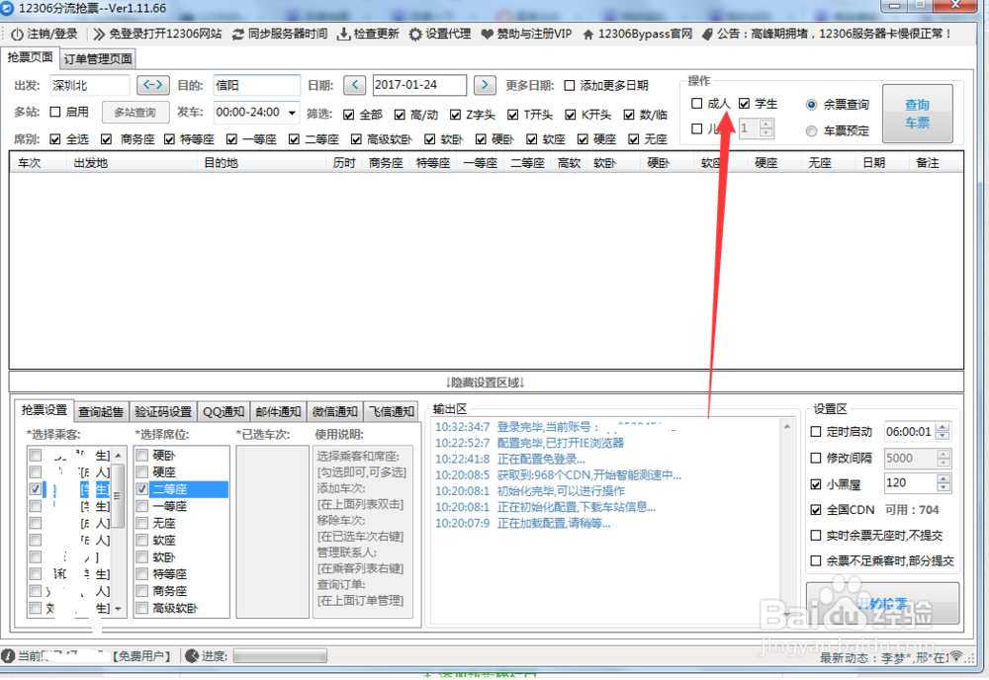Collapse via ↓隐藏设置区域↓ bar
This screenshot has height=680, width=989.
(x=486, y=382)
